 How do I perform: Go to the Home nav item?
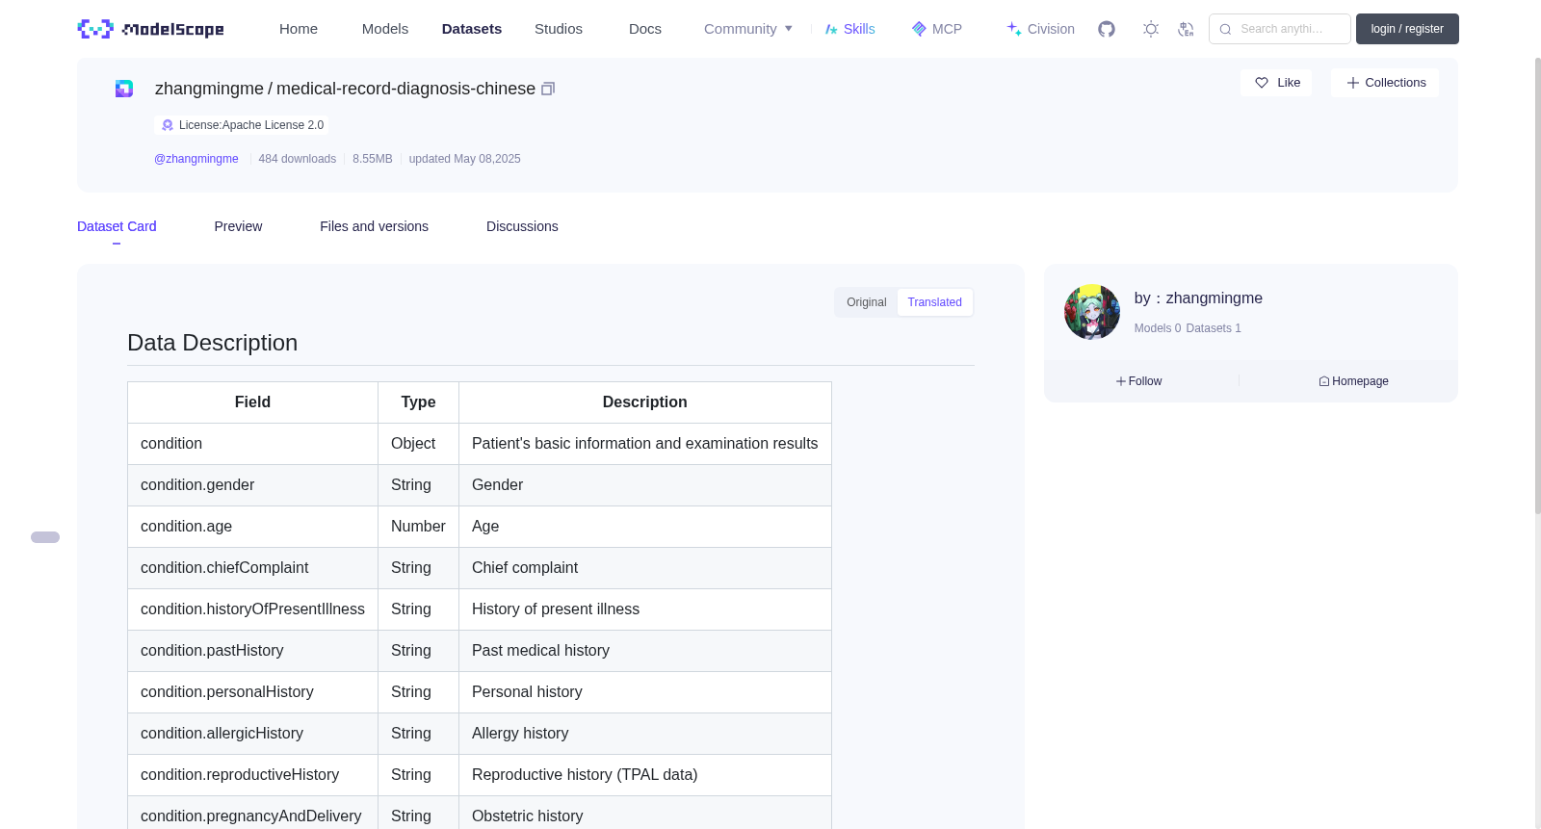click(299, 29)
